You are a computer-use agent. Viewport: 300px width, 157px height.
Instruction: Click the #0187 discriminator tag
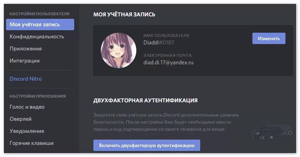click(x=167, y=43)
